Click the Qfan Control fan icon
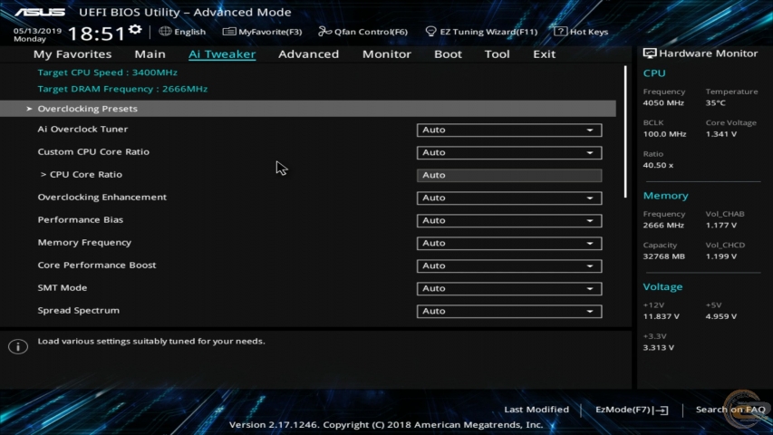The image size is (773, 435). pyautogui.click(x=324, y=32)
